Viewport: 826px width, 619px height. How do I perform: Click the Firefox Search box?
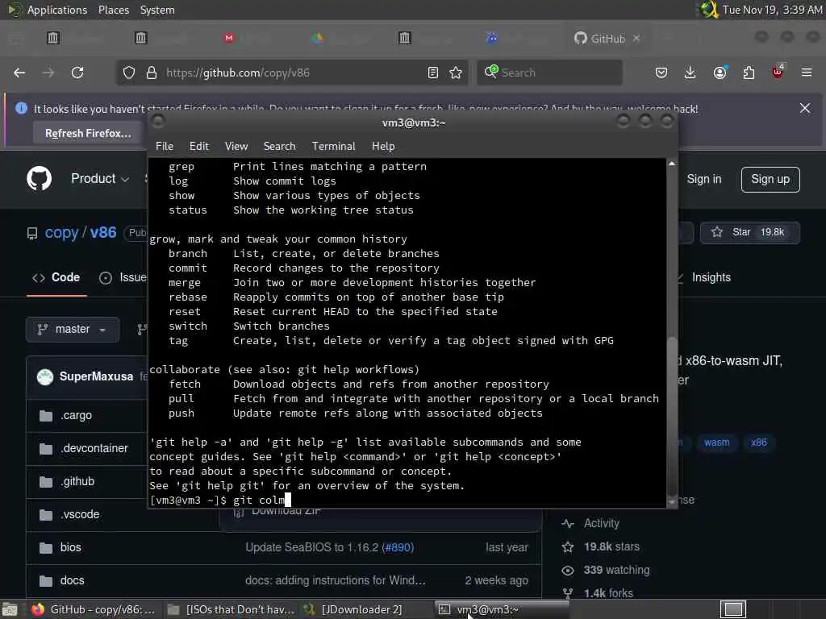coord(549,73)
